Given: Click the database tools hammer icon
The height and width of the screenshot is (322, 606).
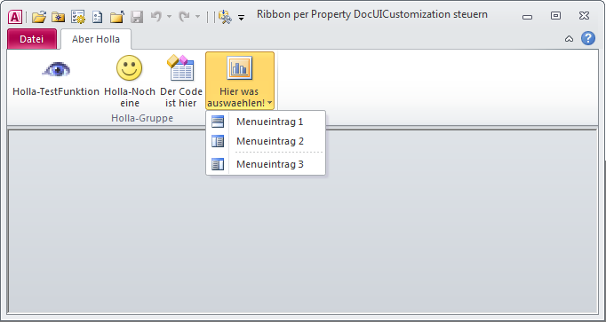Looking at the screenshot, I should [225, 17].
